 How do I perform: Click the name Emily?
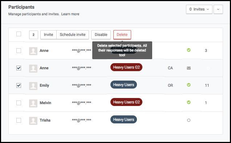44,85
